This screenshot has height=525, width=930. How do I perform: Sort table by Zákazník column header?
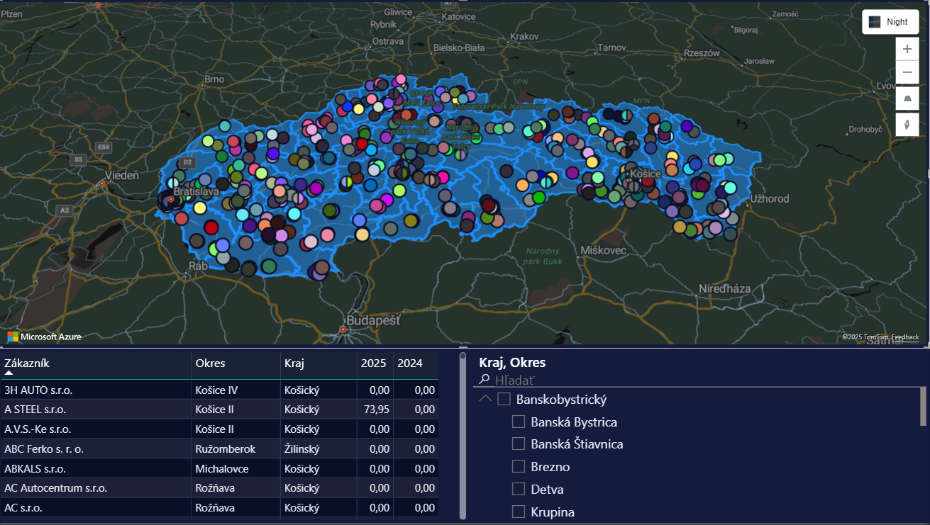(95, 363)
